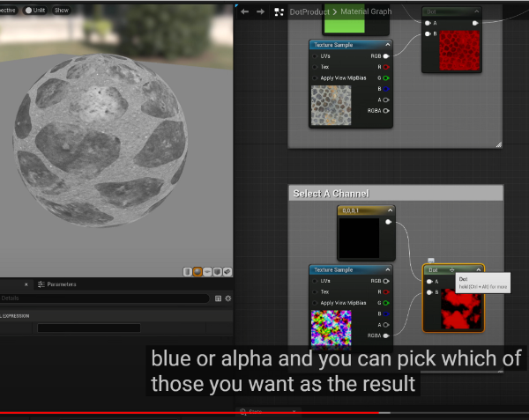Image resolution: width=529 pixels, height=420 pixels.
Task: Click green G output pin on noise Texture Sample
Action: coord(386,303)
